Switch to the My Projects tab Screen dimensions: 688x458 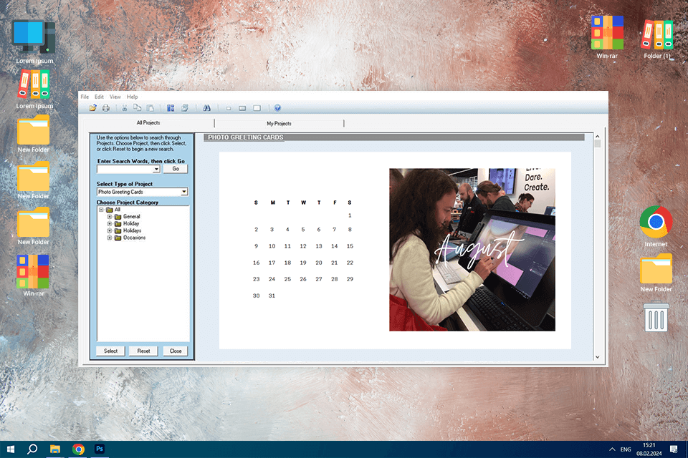pyautogui.click(x=279, y=123)
